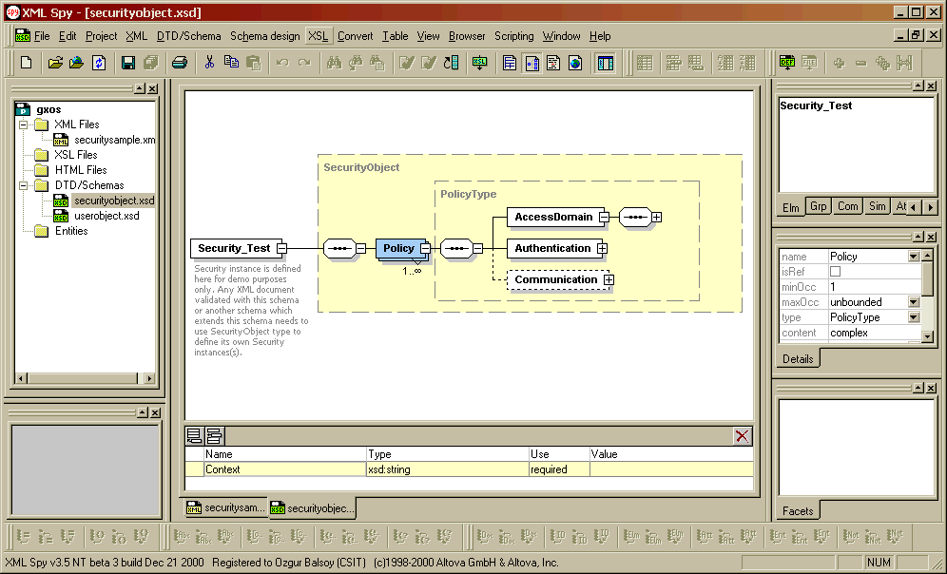The image size is (947, 574).
Task: Switch to Browser view globe icon
Action: (575, 63)
